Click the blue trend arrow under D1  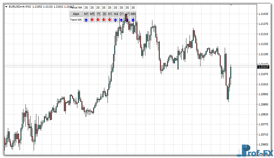coord(121,20)
